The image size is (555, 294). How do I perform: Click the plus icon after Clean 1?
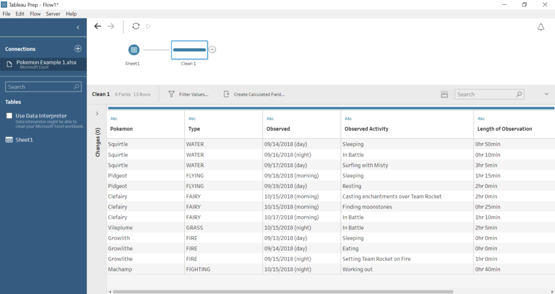coord(212,50)
